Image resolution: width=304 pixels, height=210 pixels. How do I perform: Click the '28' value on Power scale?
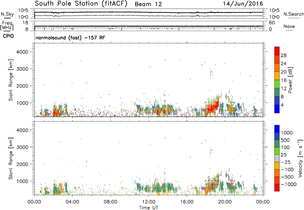[x=283, y=55]
